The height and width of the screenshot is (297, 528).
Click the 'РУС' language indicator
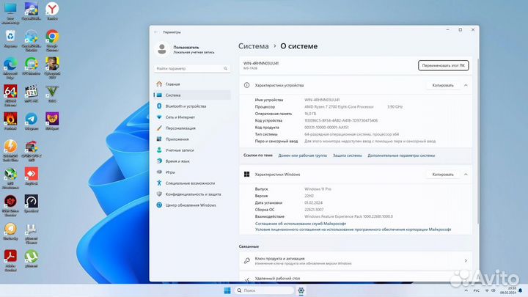pos(477,290)
